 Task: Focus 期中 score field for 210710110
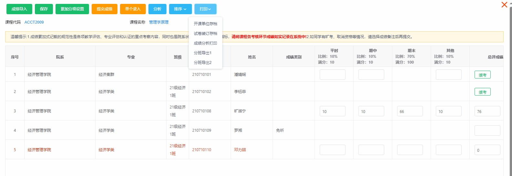(x=371, y=150)
